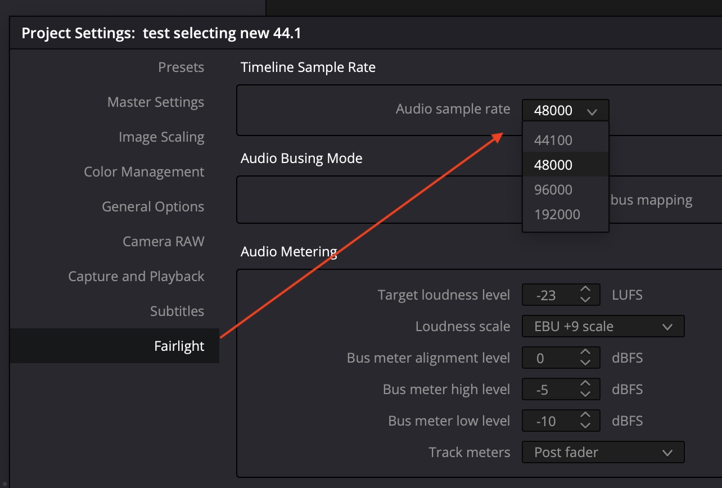This screenshot has width=722, height=488.
Task: Increase Bus meter high level value
Action: (x=585, y=383)
